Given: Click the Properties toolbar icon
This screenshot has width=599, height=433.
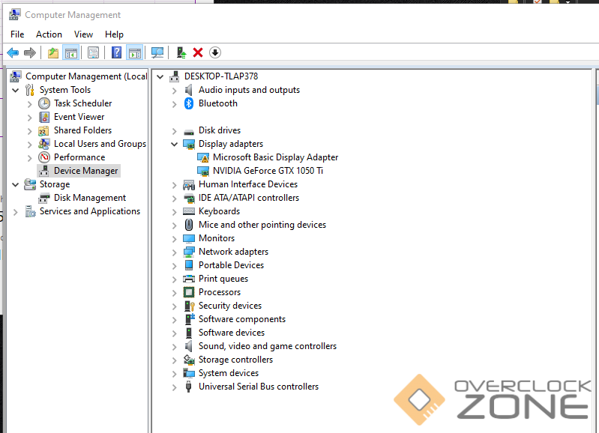Looking at the screenshot, I should pyautogui.click(x=93, y=52).
